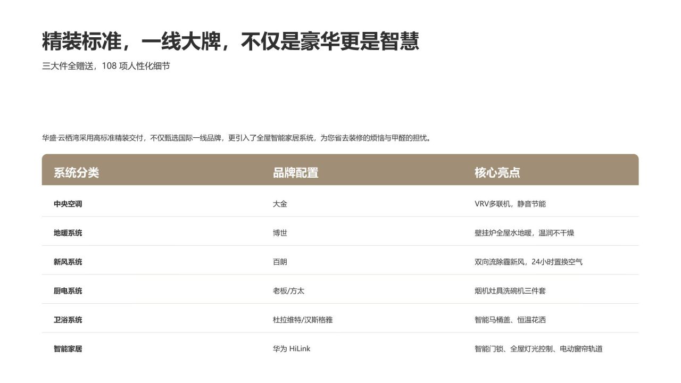
Task: Select the 华为 HiLink brand cell
Action: [x=292, y=349]
